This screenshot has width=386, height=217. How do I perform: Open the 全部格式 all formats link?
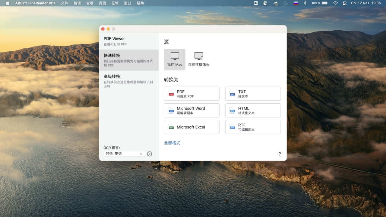[172, 143]
